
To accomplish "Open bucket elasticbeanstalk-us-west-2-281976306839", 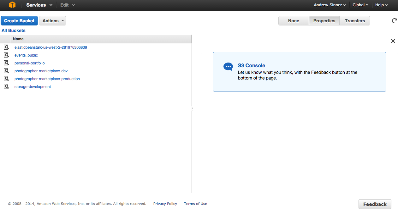I will point(50,47).
